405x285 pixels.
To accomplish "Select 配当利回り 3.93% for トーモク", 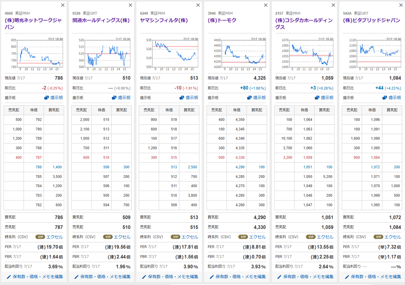I will pyautogui.click(x=258, y=267).
